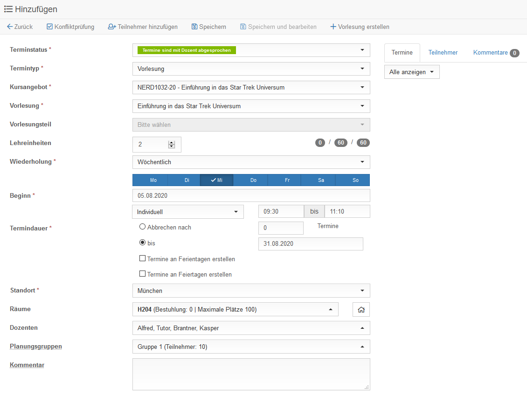
Task: Open the Terminstatus dropdown
Action: [251, 50]
